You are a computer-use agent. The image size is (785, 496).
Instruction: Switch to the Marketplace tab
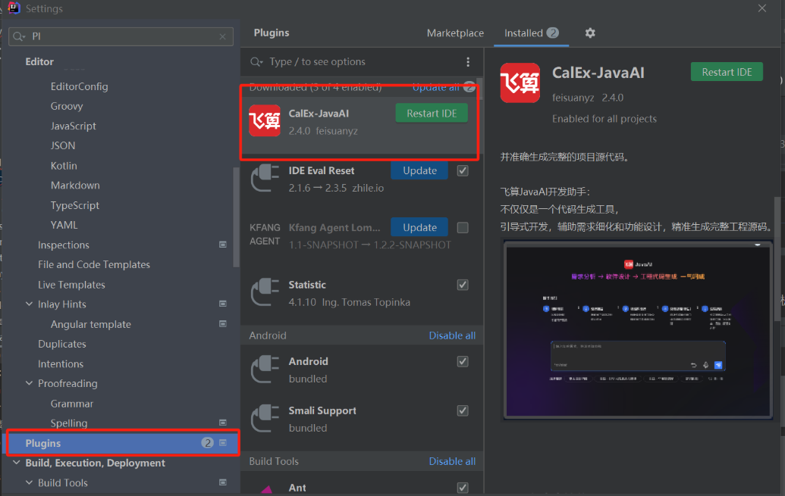coord(455,33)
